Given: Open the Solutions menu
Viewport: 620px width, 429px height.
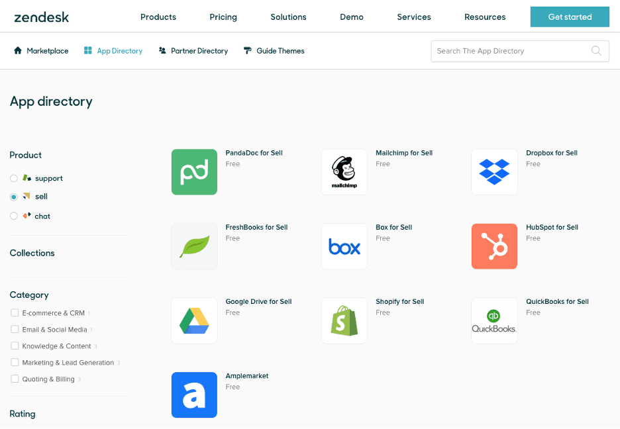Looking at the screenshot, I should tap(288, 17).
